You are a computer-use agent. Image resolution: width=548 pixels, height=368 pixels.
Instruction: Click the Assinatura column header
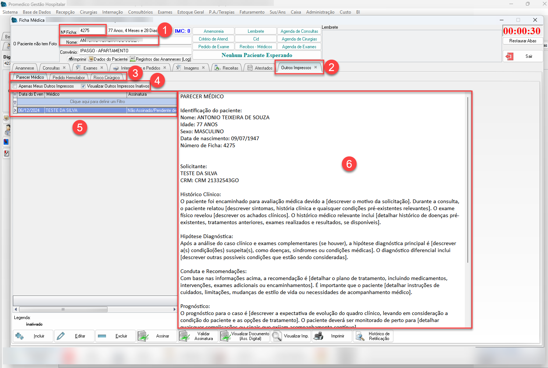pyautogui.click(x=152, y=95)
